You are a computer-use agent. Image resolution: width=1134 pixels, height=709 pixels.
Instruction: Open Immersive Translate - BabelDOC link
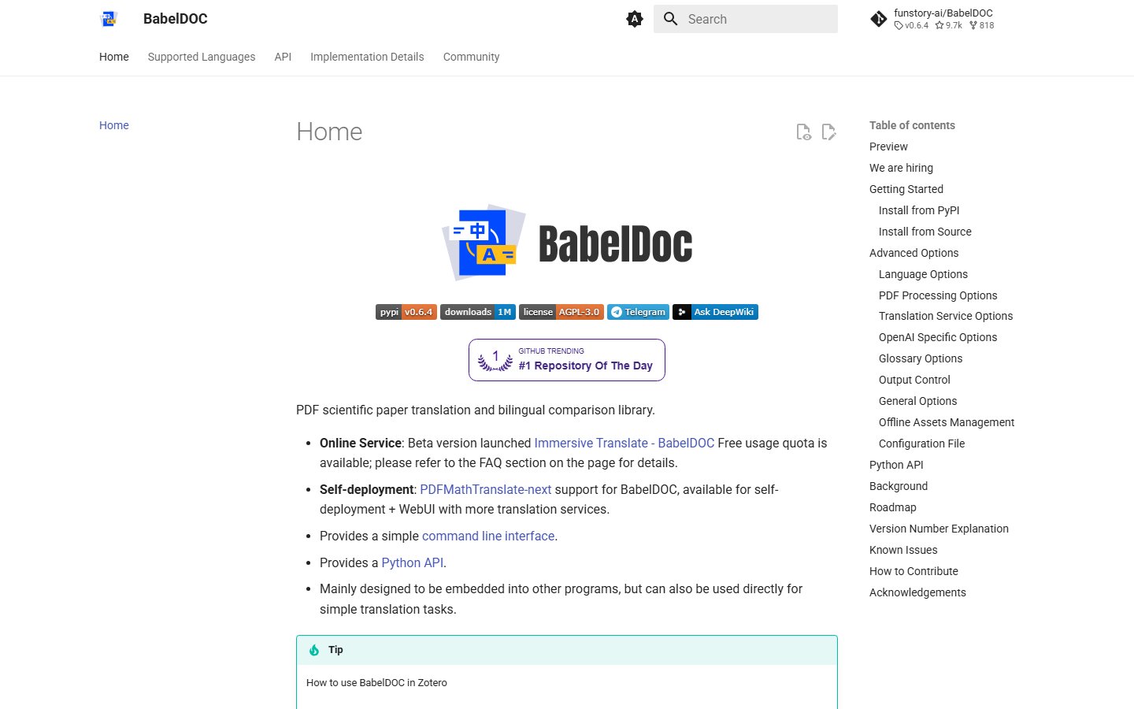pos(624,443)
